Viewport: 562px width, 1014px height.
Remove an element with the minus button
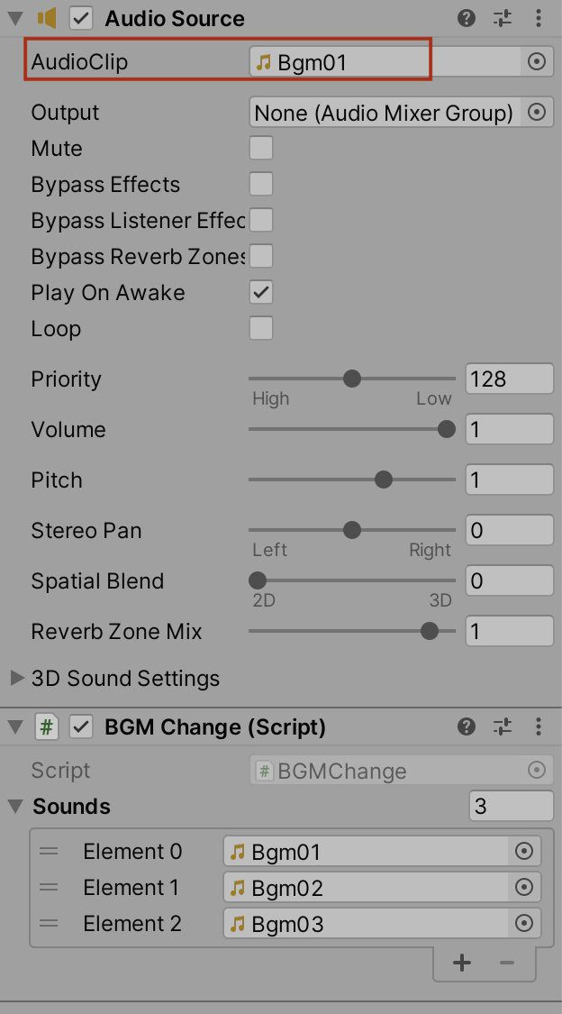pos(508,963)
